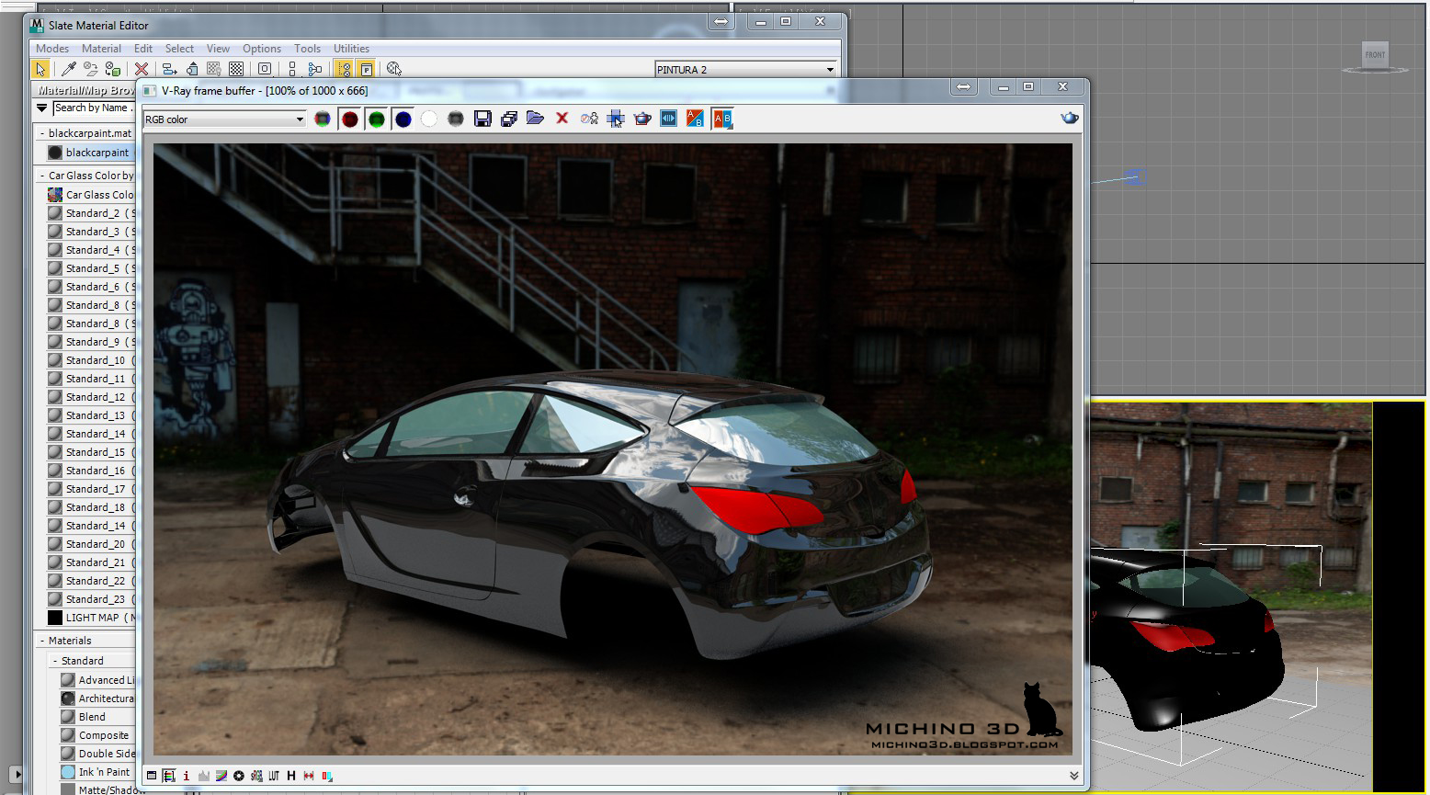Viewport: 1430px width, 795px height.
Task: Toggle monochromatic mode gray circle
Action: [x=456, y=119]
